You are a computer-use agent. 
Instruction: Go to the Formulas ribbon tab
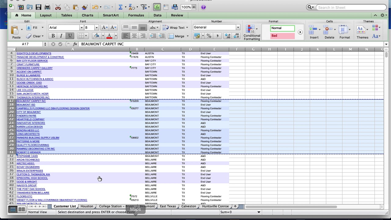pos(136,15)
